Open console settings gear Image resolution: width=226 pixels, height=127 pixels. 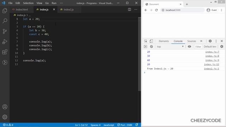222,47
